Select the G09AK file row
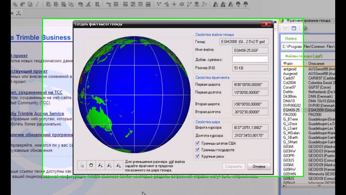Image resolution: width=346 pixels, height=195 pixels. click(308, 165)
